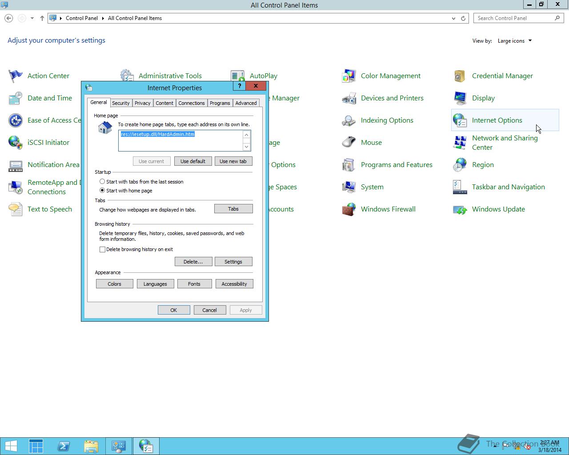The image size is (569, 455).
Task: Open recent locations dropdown arrow
Action: pyautogui.click(x=32, y=18)
